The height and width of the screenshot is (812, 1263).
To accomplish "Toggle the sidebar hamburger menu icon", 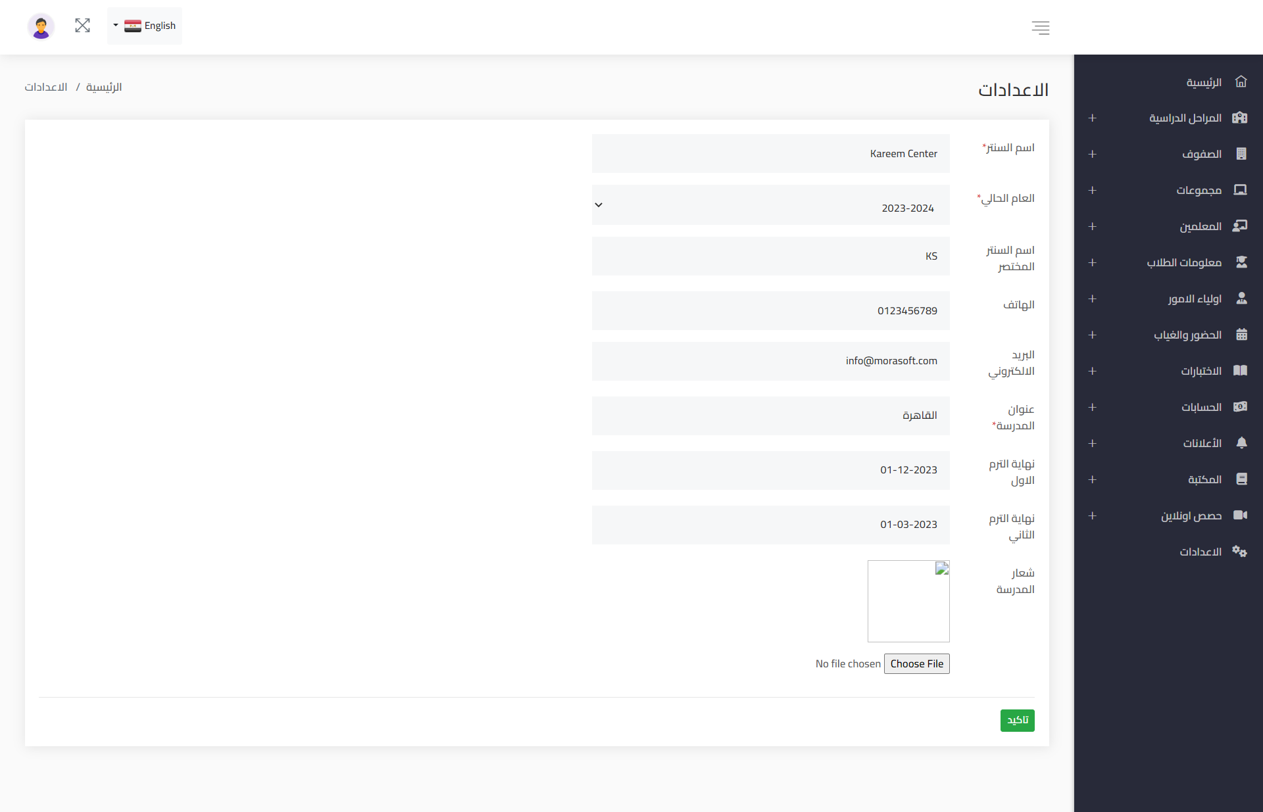I will pos(1040,28).
